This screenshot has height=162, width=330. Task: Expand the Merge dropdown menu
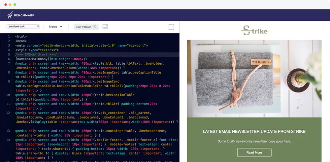[x=55, y=27]
